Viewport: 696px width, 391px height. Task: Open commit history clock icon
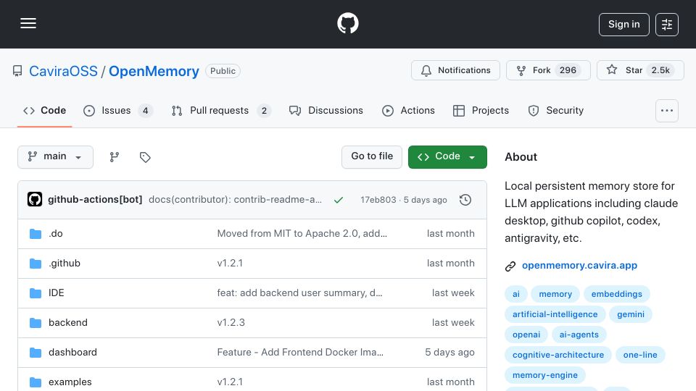pyautogui.click(x=465, y=200)
